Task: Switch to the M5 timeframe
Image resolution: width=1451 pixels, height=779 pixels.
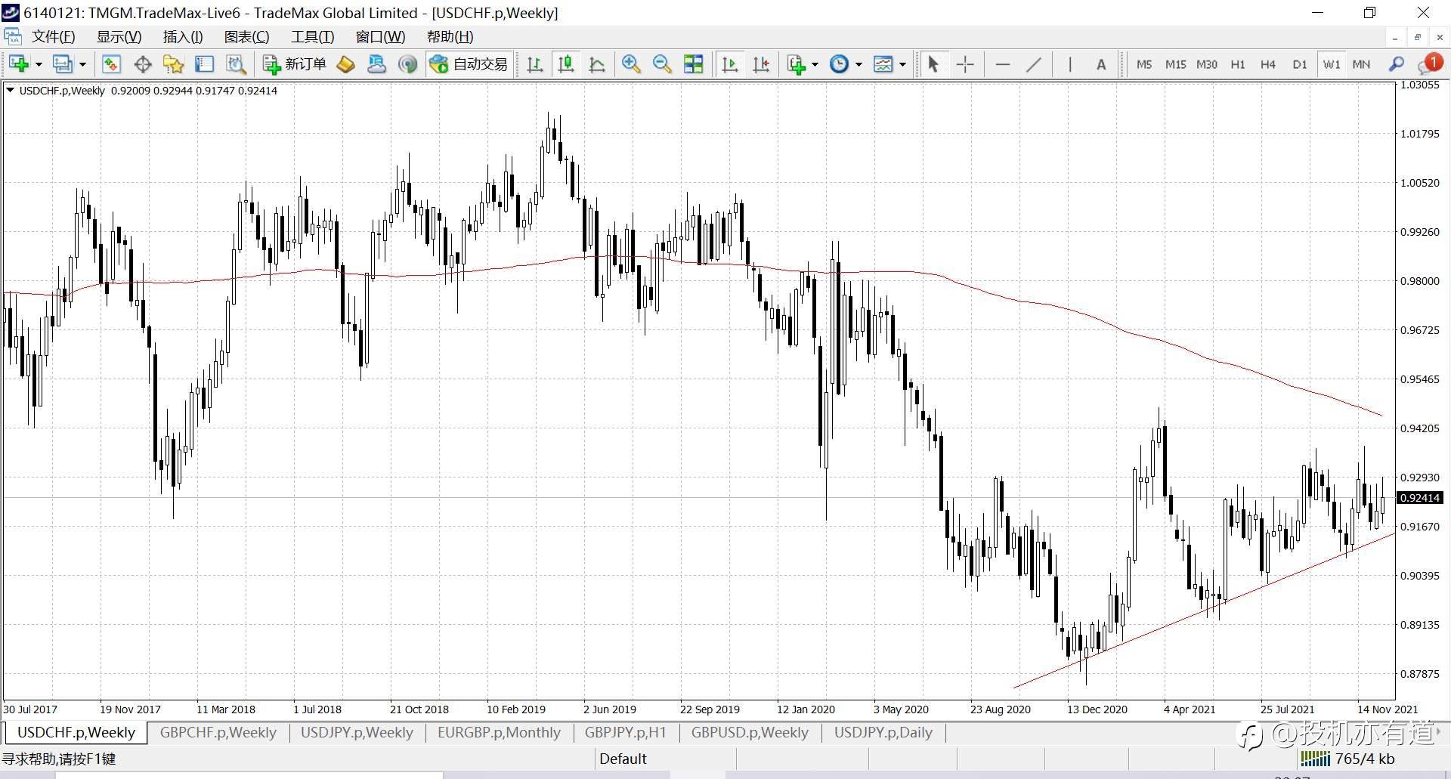Action: (1144, 64)
